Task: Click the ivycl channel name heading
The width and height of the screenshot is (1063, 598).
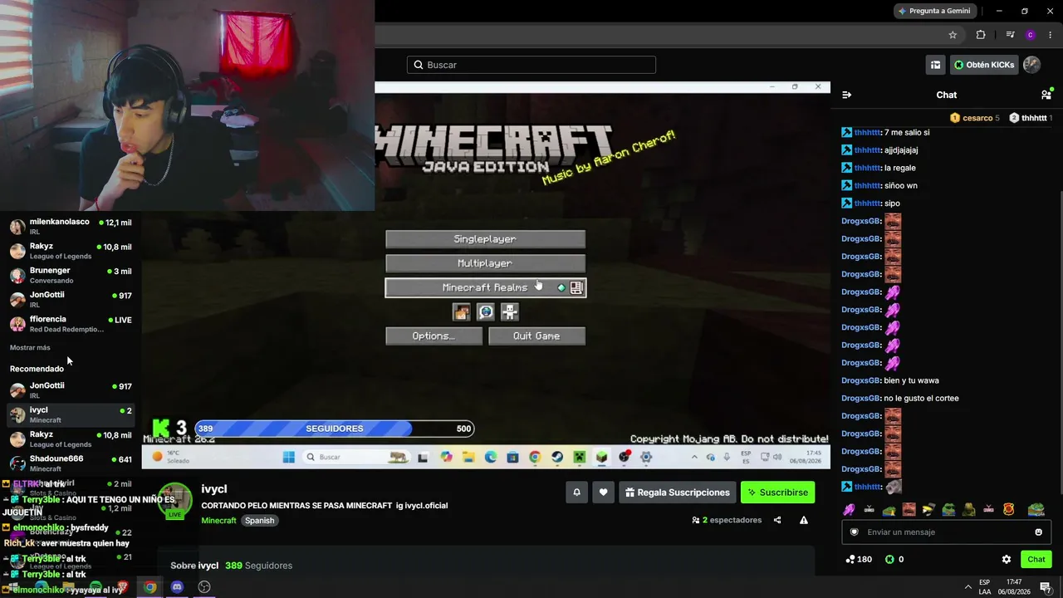Action: [x=214, y=489]
